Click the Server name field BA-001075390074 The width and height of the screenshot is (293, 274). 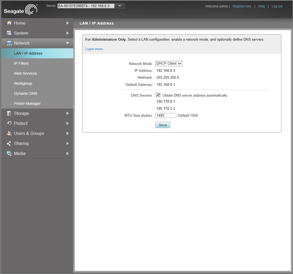pos(86,6)
